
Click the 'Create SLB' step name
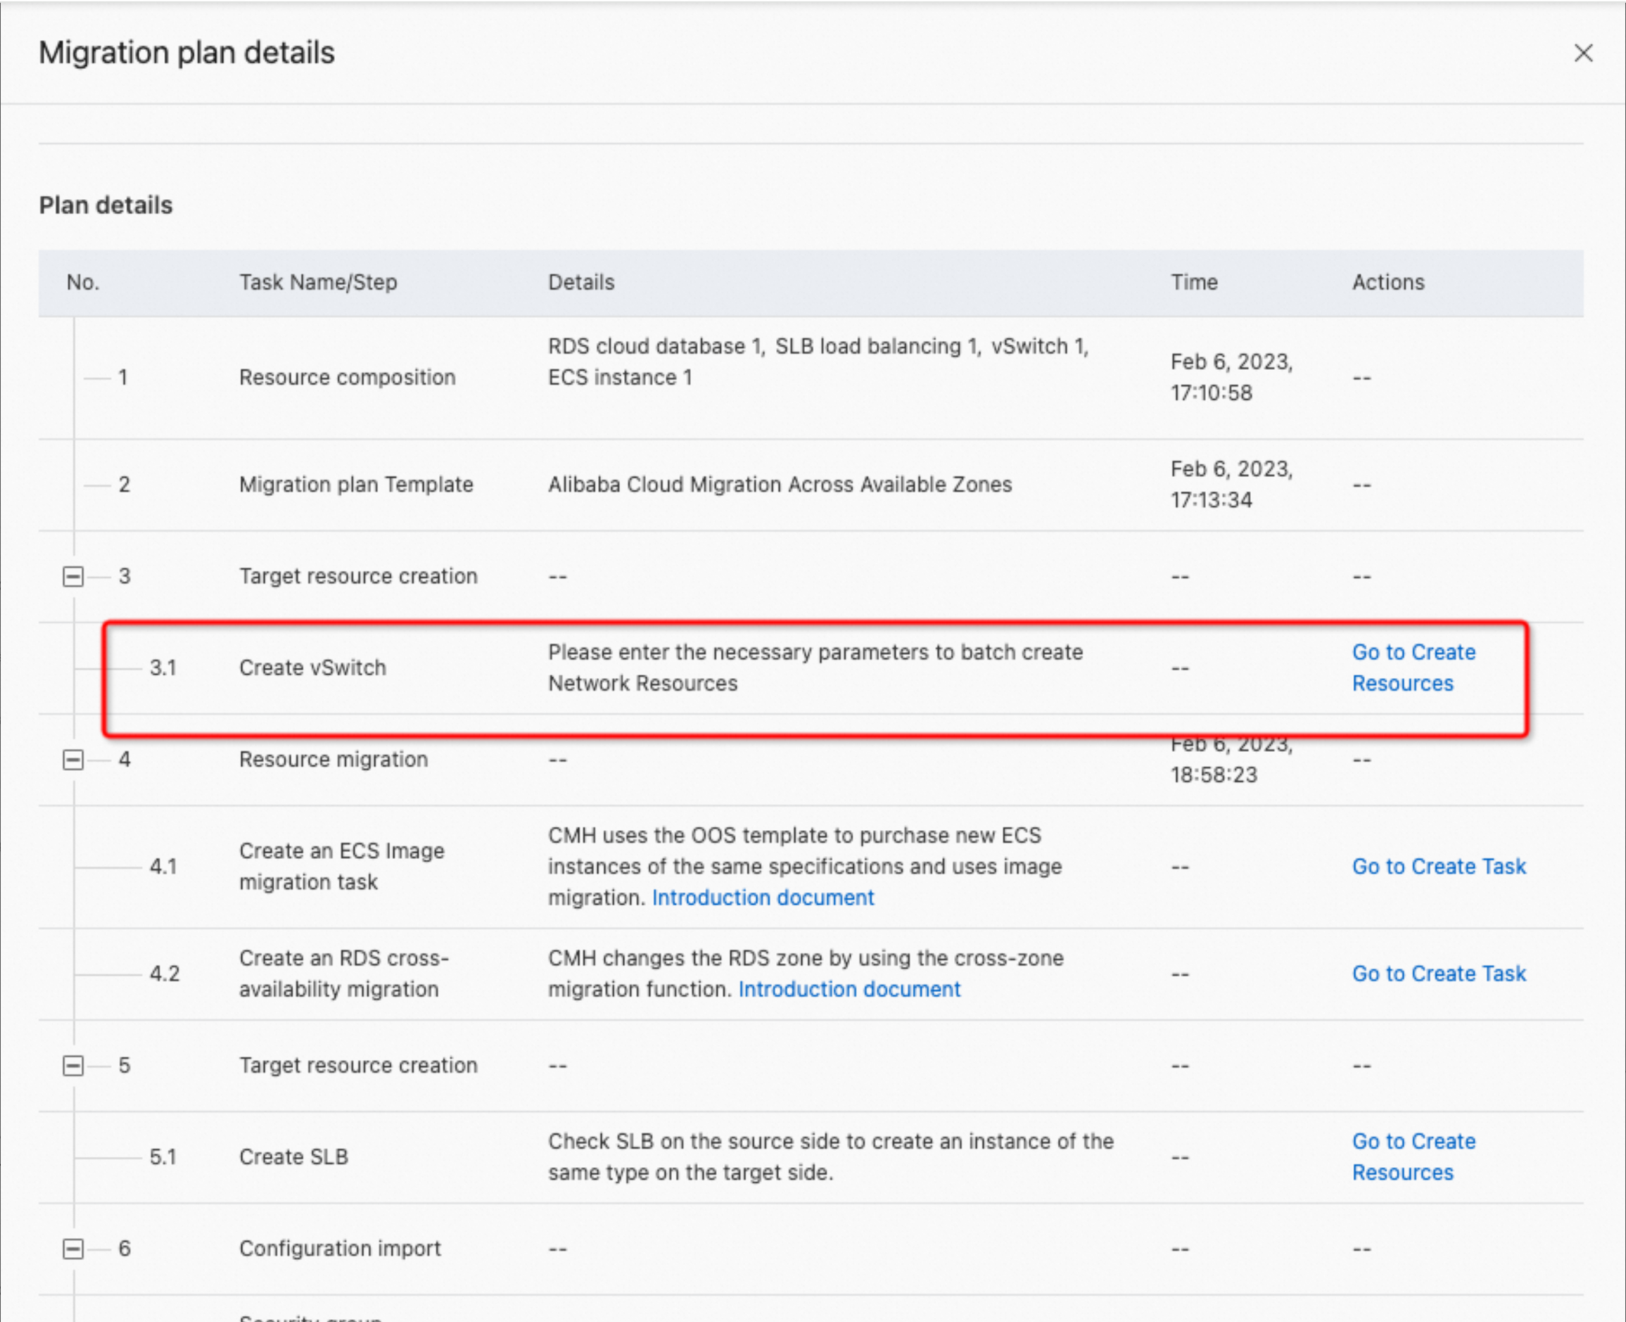tap(294, 1157)
